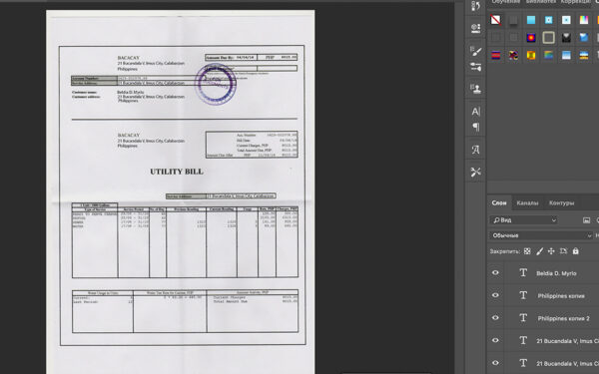
Task: Switch to the Слои tab
Action: (499, 203)
